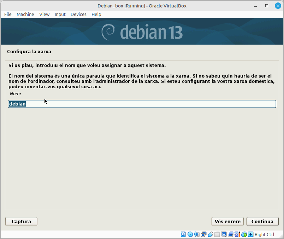
Task: Open the optical drive status icon
Action: click(x=190, y=234)
